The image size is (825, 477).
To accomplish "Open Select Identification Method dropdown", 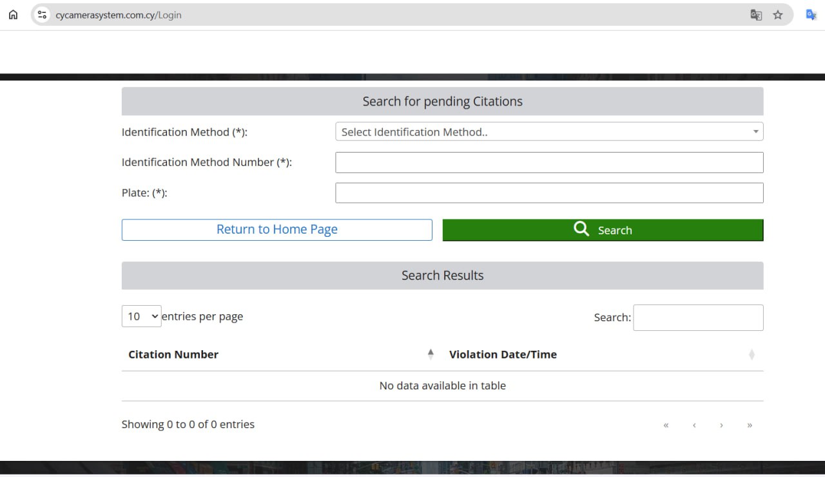I will 549,132.
